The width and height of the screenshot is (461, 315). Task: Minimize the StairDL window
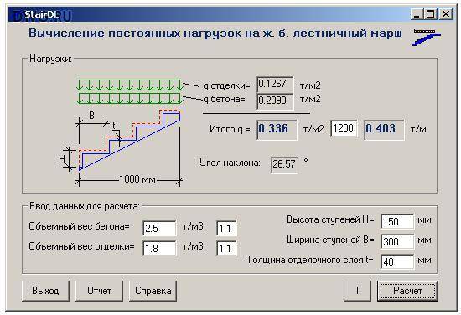(x=417, y=13)
